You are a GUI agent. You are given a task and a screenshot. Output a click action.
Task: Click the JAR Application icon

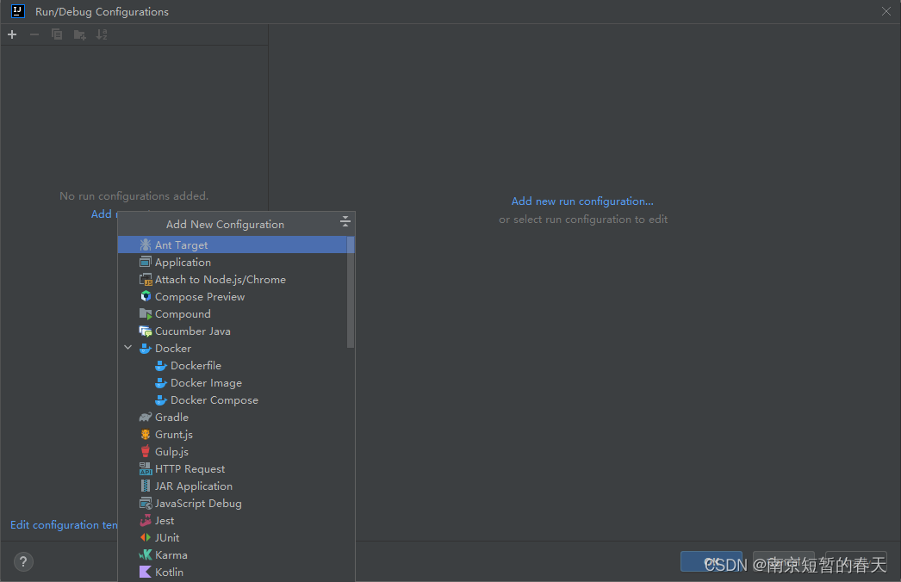146,486
